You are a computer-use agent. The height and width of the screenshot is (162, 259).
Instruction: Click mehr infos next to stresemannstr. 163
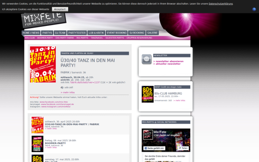pos(179,100)
